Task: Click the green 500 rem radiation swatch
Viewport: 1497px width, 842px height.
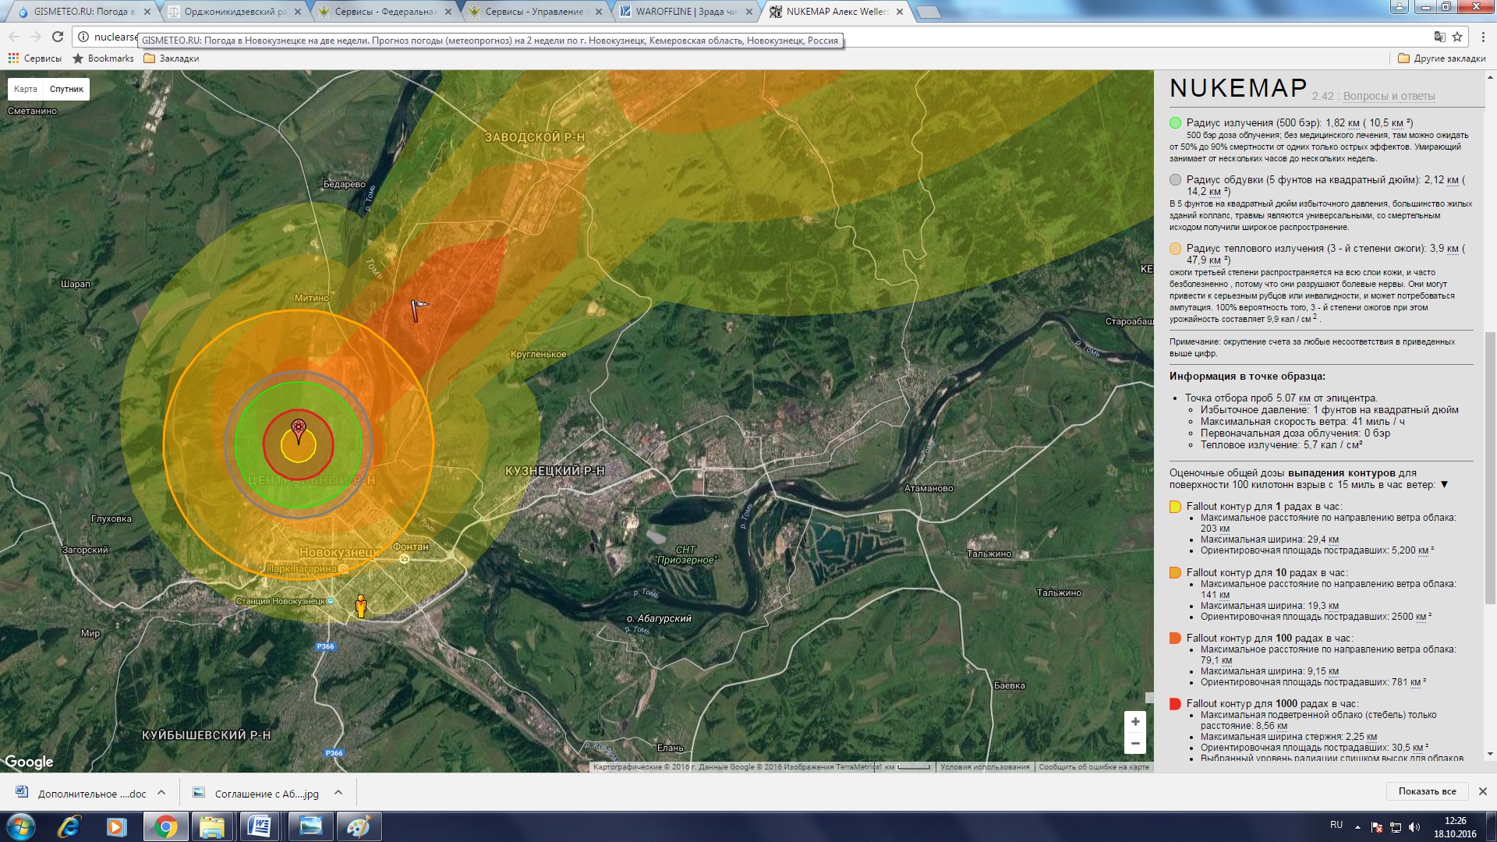Action: 1175,123
